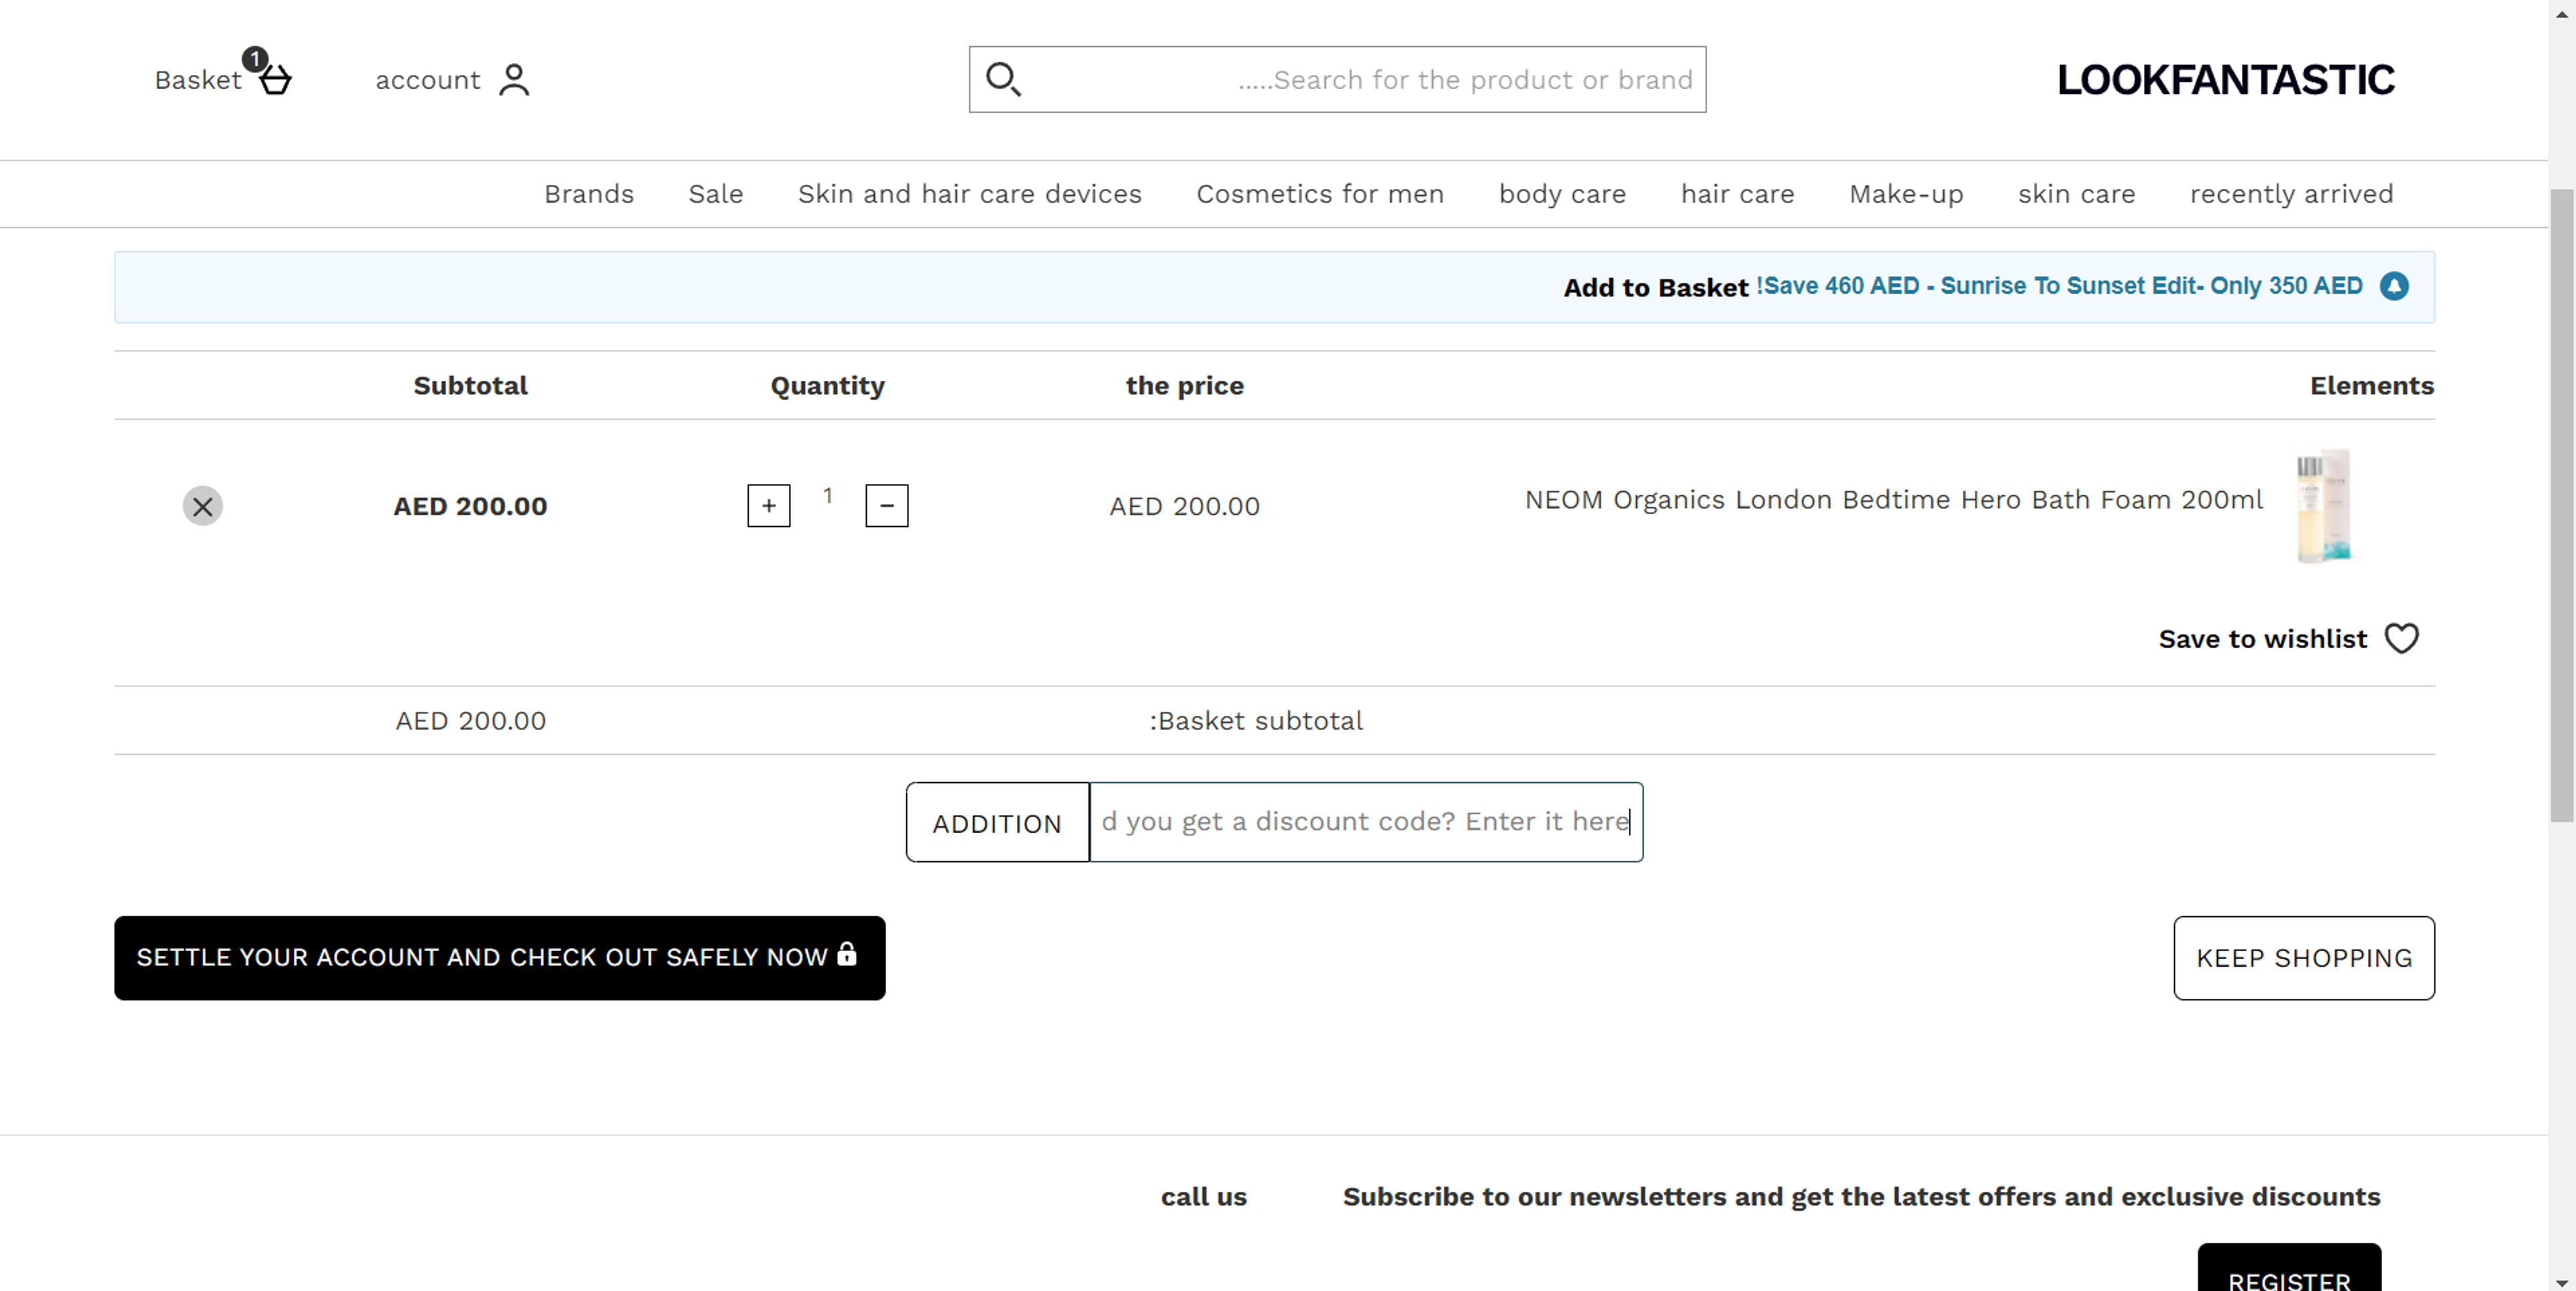Click the page vertical scrollbar thumb
2576x1291 pixels.
coord(2562,505)
